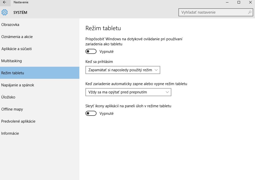Click the Režim tabletu page heading
Image resolution: width=255 pixels, height=180 pixels.
pyautogui.click(x=103, y=28)
